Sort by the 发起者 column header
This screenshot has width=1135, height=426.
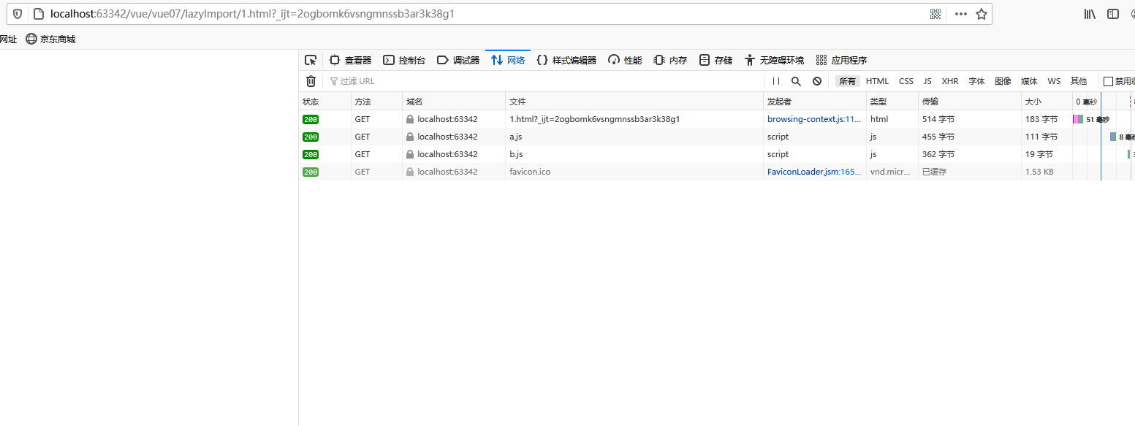point(815,102)
